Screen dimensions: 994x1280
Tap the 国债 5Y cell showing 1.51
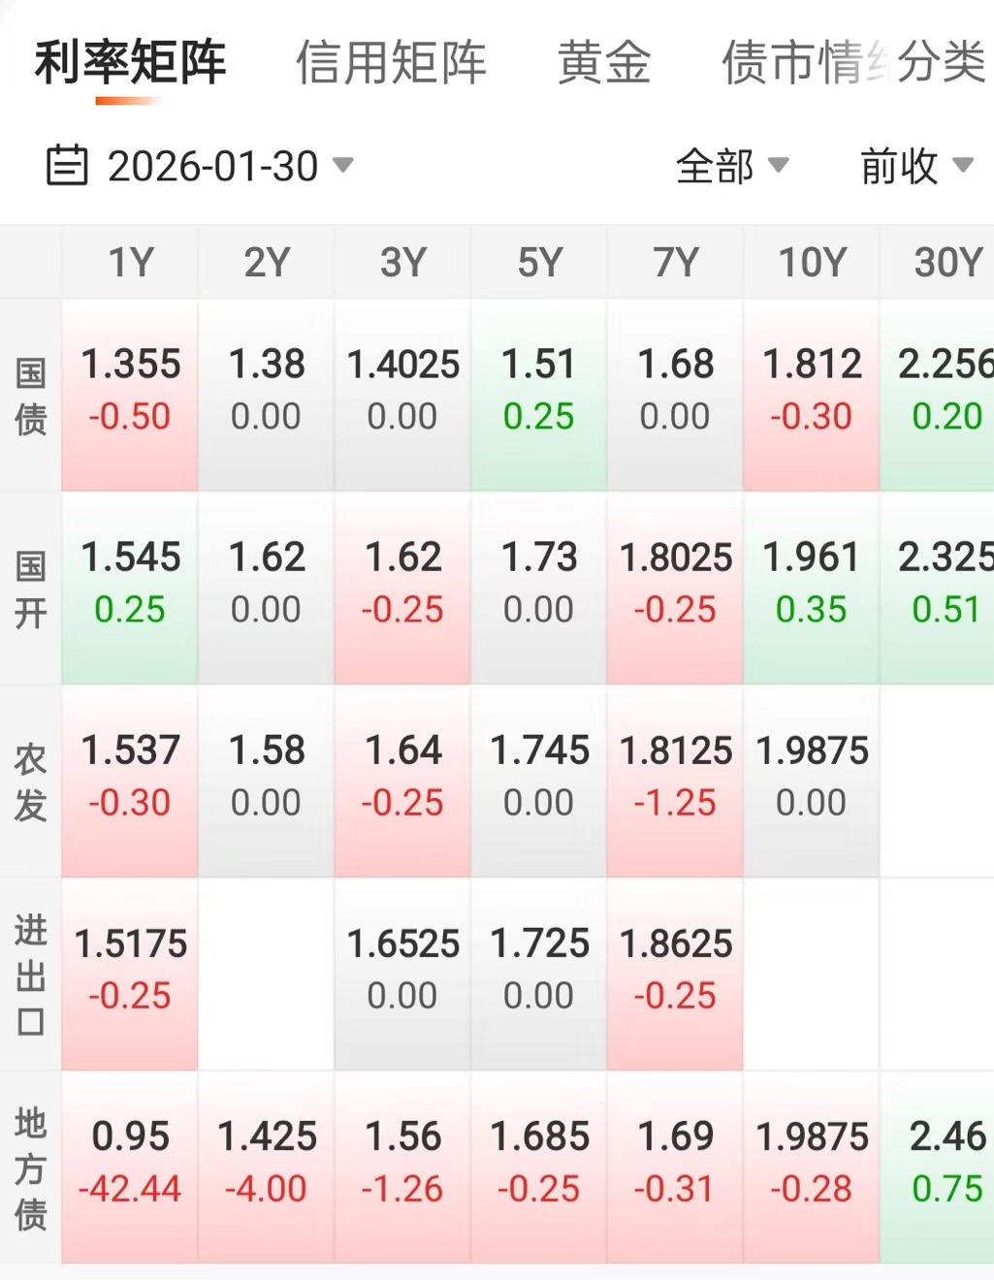click(539, 390)
